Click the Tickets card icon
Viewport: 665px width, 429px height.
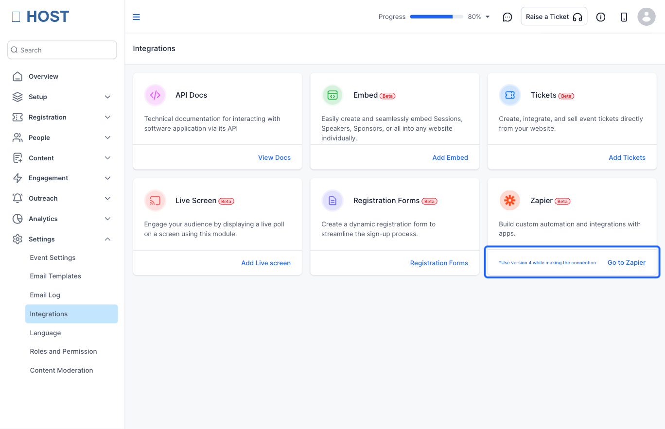[x=510, y=95]
